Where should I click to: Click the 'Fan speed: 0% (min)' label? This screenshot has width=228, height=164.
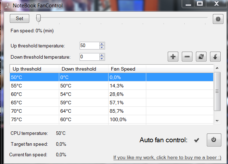coord(32,31)
